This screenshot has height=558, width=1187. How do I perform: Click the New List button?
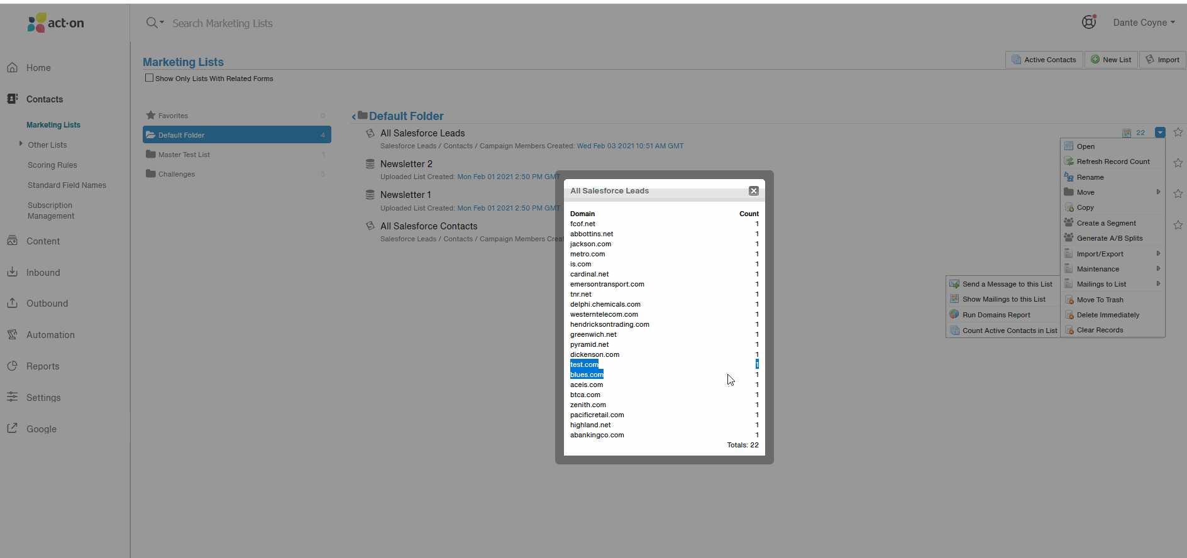tap(1111, 60)
